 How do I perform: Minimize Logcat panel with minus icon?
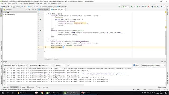coord(165,61)
